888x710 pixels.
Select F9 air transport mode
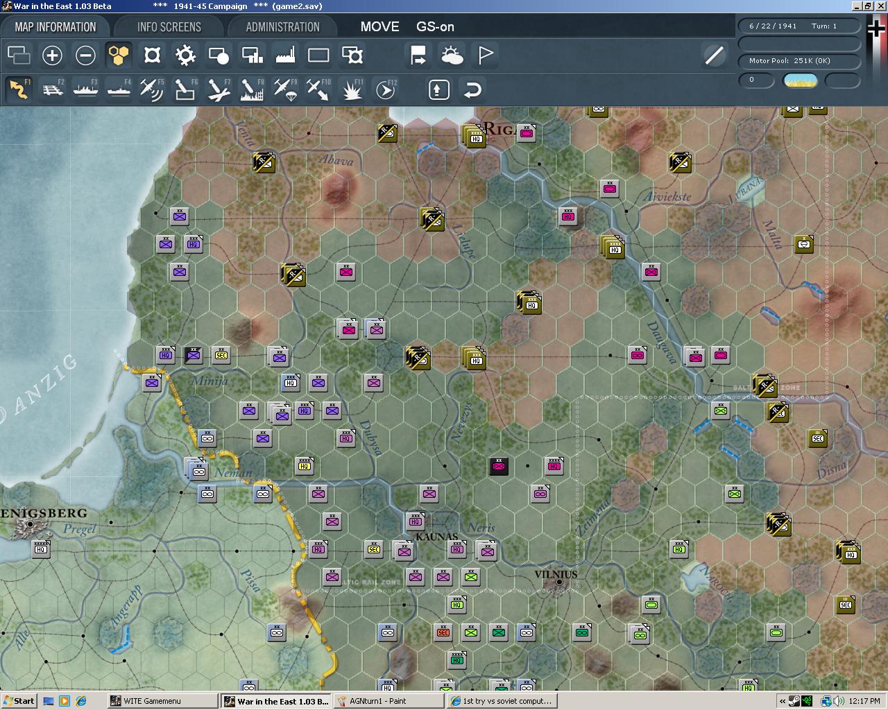[285, 89]
